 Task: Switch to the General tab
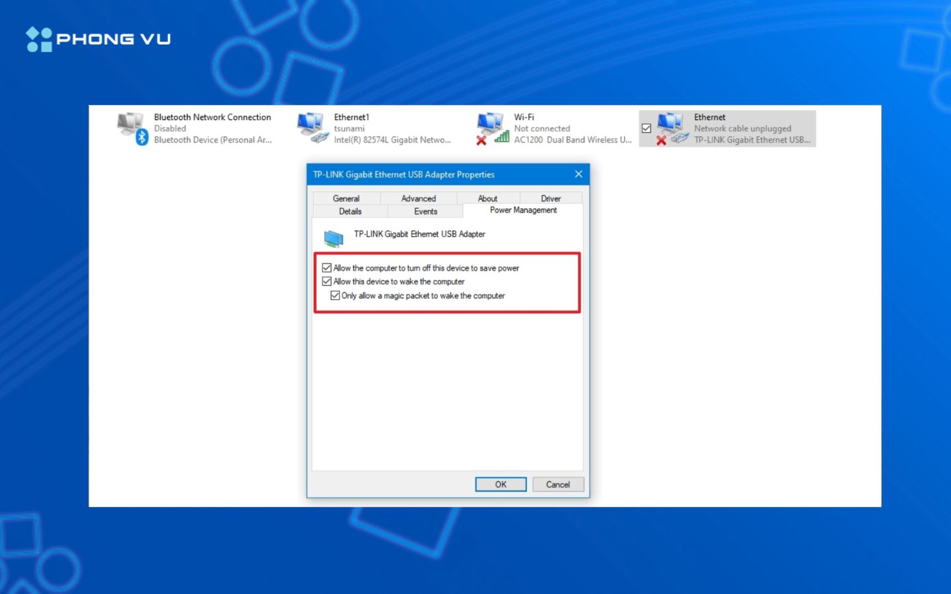coord(346,198)
